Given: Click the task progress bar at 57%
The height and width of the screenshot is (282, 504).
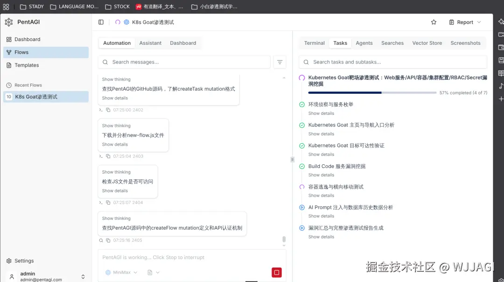Looking at the screenshot, I should 372,92.
